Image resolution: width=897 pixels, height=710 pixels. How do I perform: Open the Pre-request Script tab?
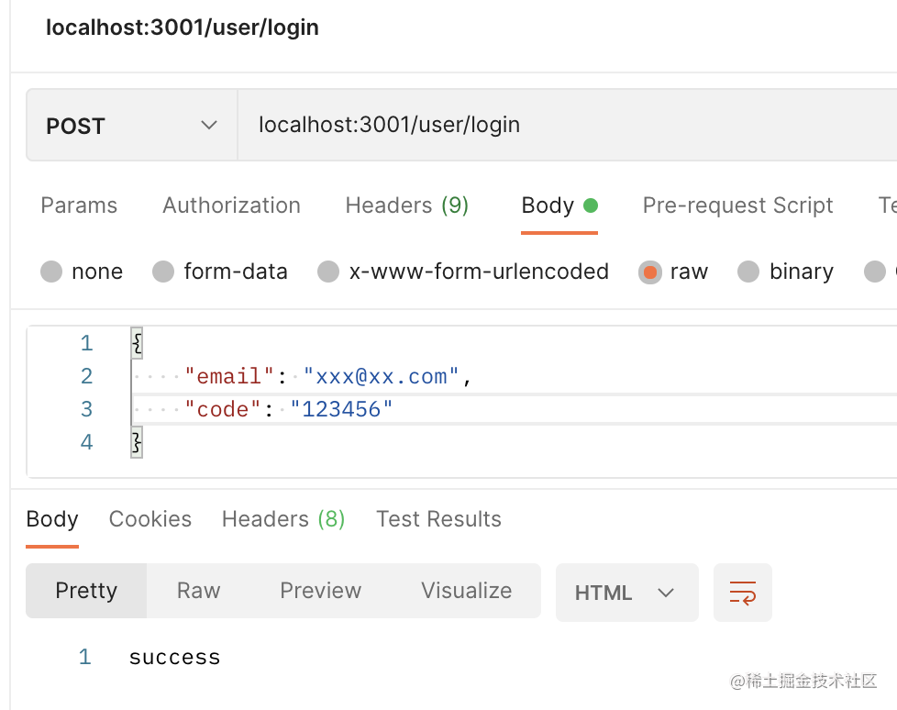(x=737, y=205)
